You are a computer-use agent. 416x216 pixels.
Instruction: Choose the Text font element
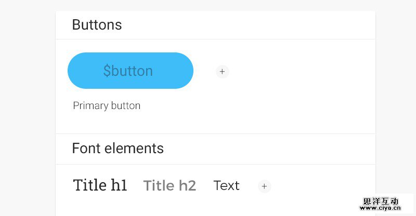[x=226, y=185]
